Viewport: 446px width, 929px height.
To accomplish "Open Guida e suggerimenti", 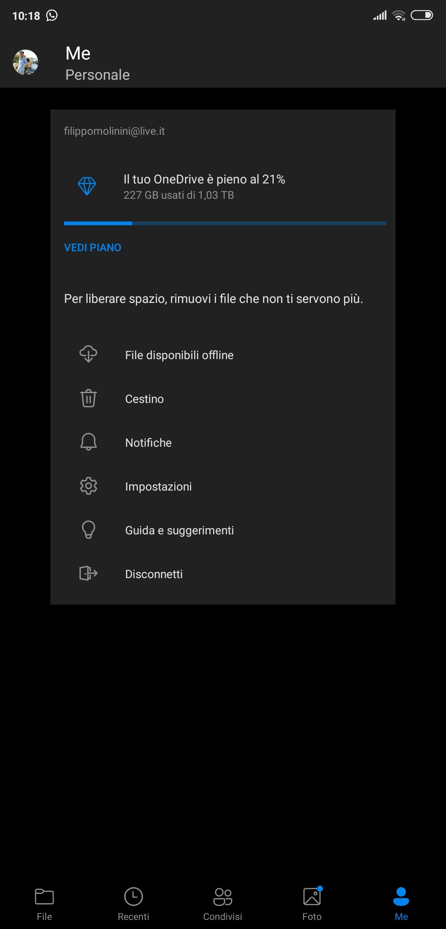I will [223, 530].
